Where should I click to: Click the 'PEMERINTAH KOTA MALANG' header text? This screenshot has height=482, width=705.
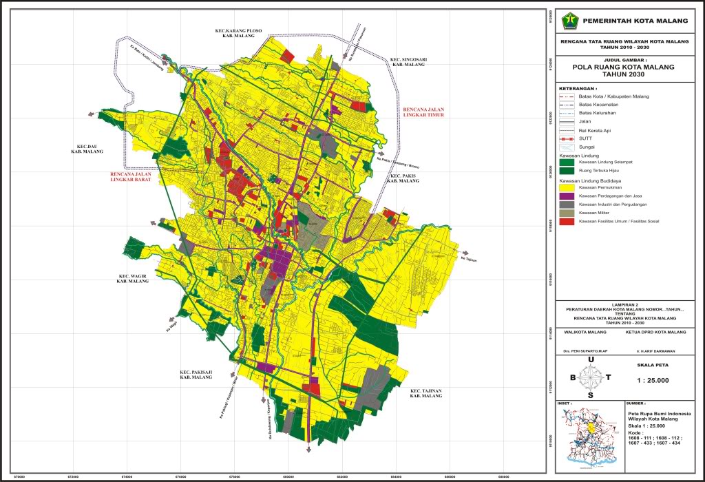tap(635, 21)
